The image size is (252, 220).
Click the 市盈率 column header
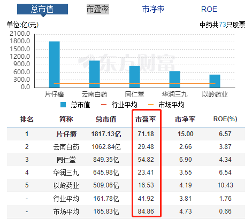point(146,119)
